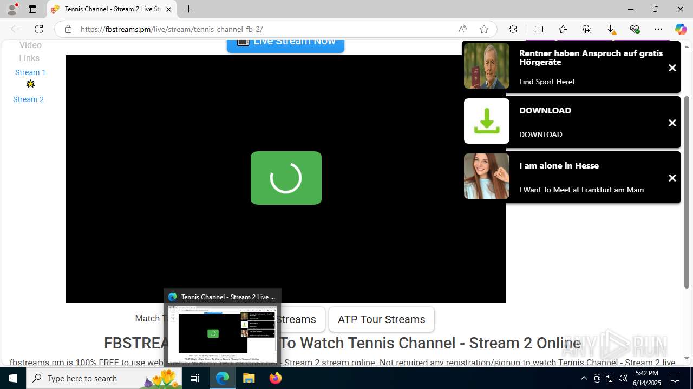Viewport: 693px width, 389px height.
Task: Add this page to favorites
Action: coord(484,29)
